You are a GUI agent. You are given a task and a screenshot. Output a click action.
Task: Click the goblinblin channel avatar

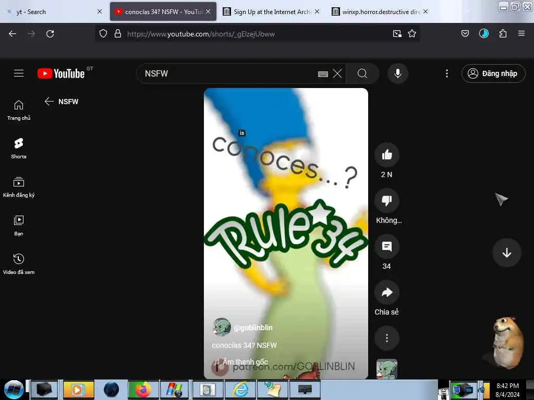[221, 327]
